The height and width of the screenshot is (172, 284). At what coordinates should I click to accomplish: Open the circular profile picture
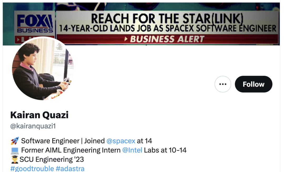(x=43, y=68)
